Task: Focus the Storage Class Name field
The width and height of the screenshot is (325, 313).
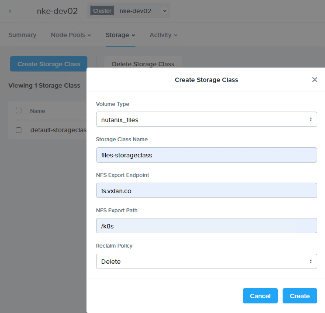Action: (x=206, y=155)
